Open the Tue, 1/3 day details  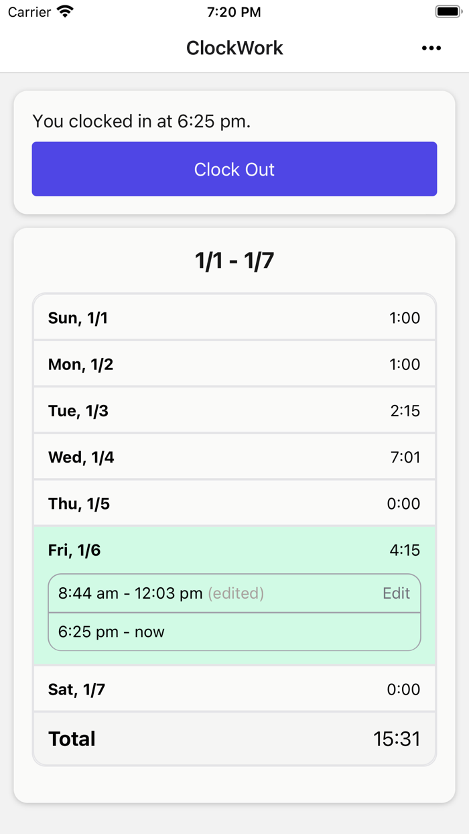tap(234, 410)
